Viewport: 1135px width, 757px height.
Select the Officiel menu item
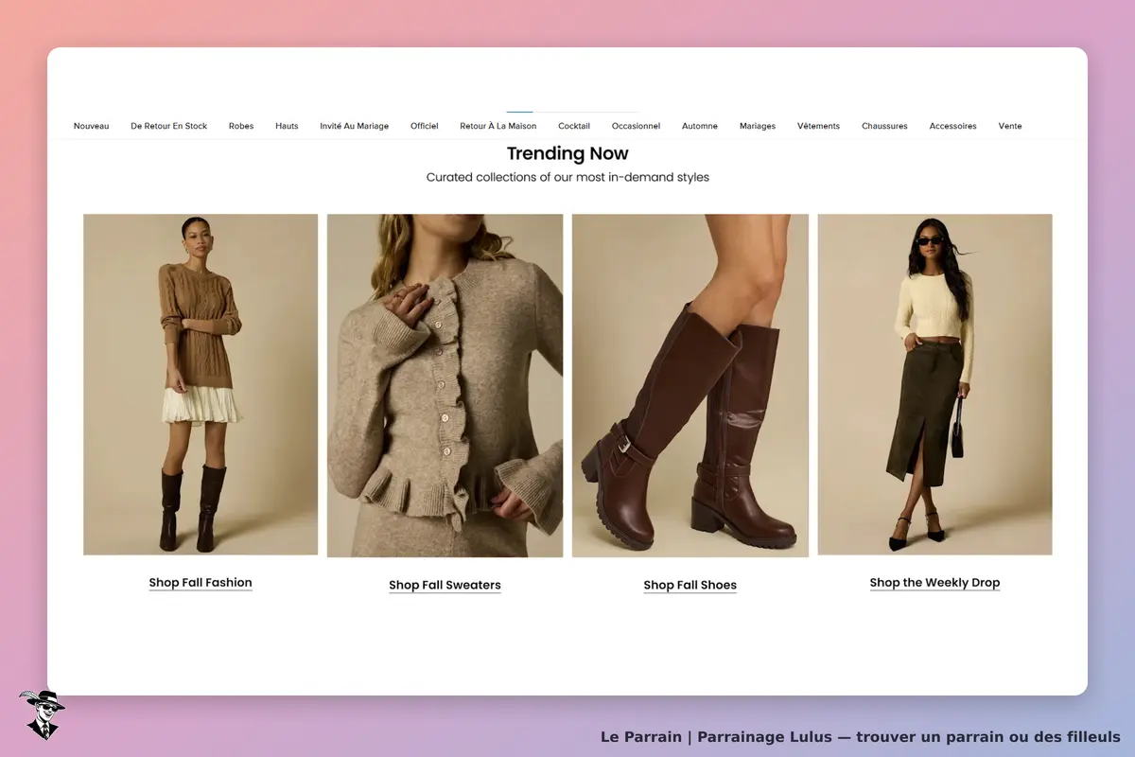(425, 126)
